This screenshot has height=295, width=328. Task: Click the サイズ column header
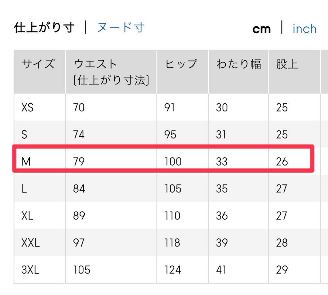(38, 65)
